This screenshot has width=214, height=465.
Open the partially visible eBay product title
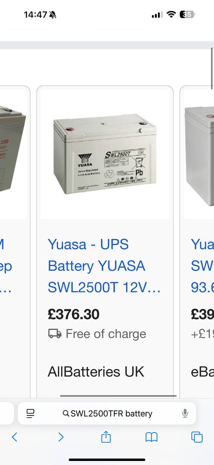point(203,266)
